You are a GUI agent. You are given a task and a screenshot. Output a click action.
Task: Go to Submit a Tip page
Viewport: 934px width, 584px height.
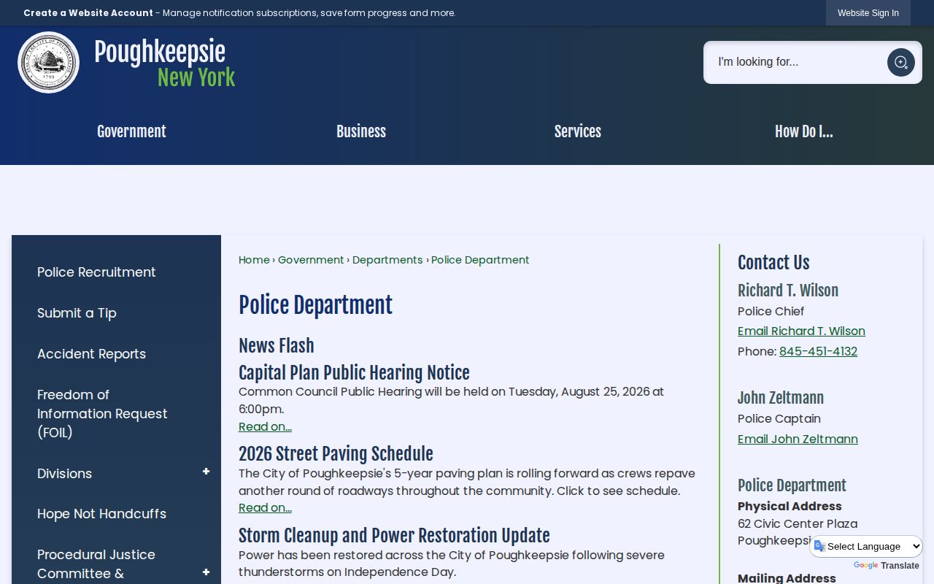[77, 313]
